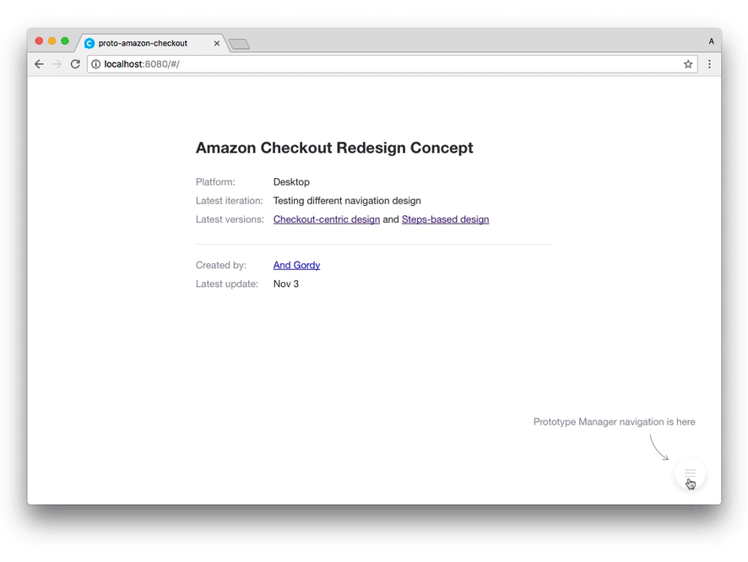
Task: Open the Steps-based design link
Action: pos(445,219)
